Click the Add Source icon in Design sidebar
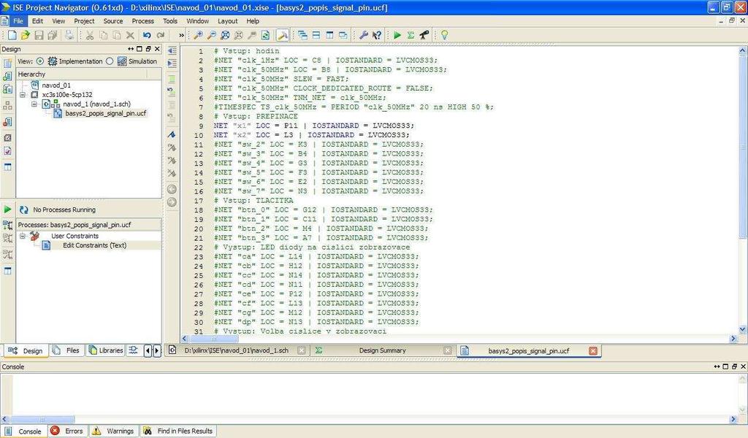This screenshot has height=438, width=748. (x=7, y=76)
